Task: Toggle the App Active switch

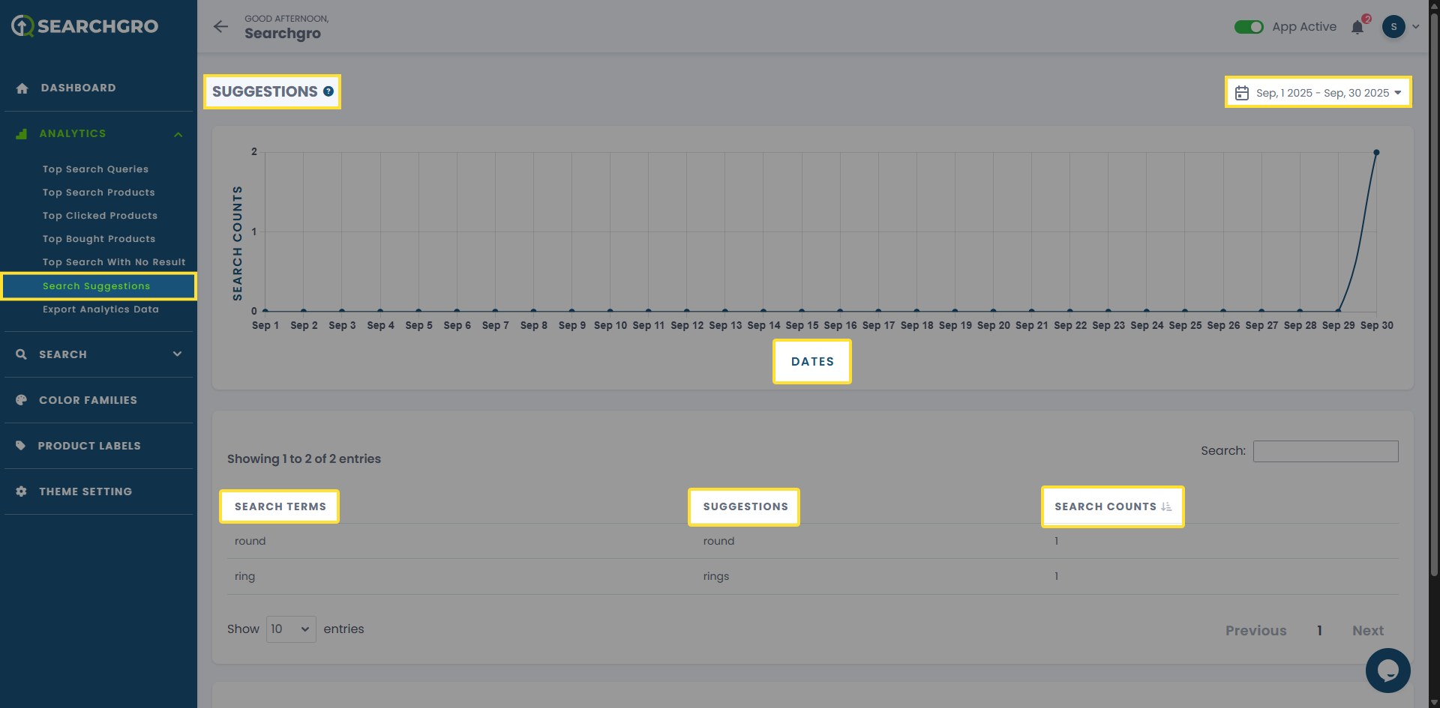Action: pos(1249,27)
